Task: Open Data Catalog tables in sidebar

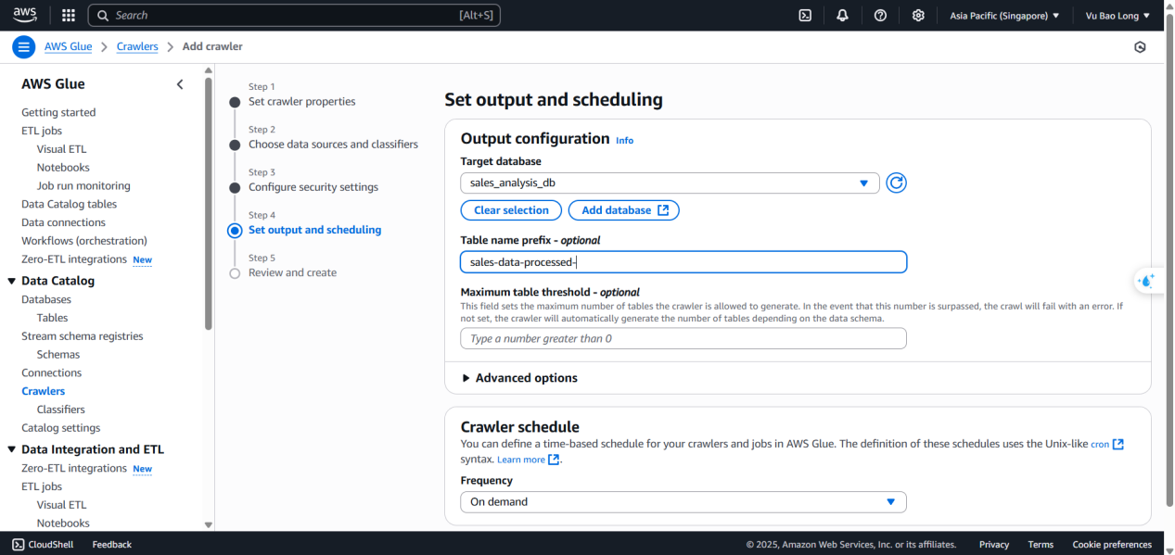Action: [70, 204]
